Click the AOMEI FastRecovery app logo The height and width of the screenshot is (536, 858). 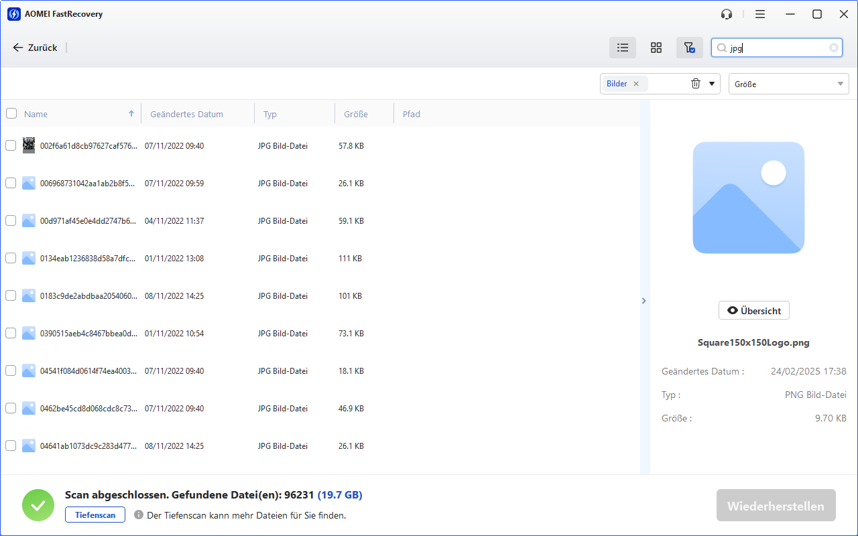pos(13,14)
